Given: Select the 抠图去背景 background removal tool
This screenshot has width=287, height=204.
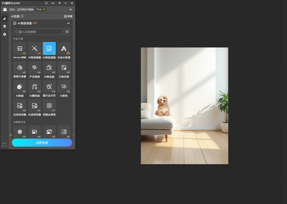Looking at the screenshot, I should click(49, 106).
